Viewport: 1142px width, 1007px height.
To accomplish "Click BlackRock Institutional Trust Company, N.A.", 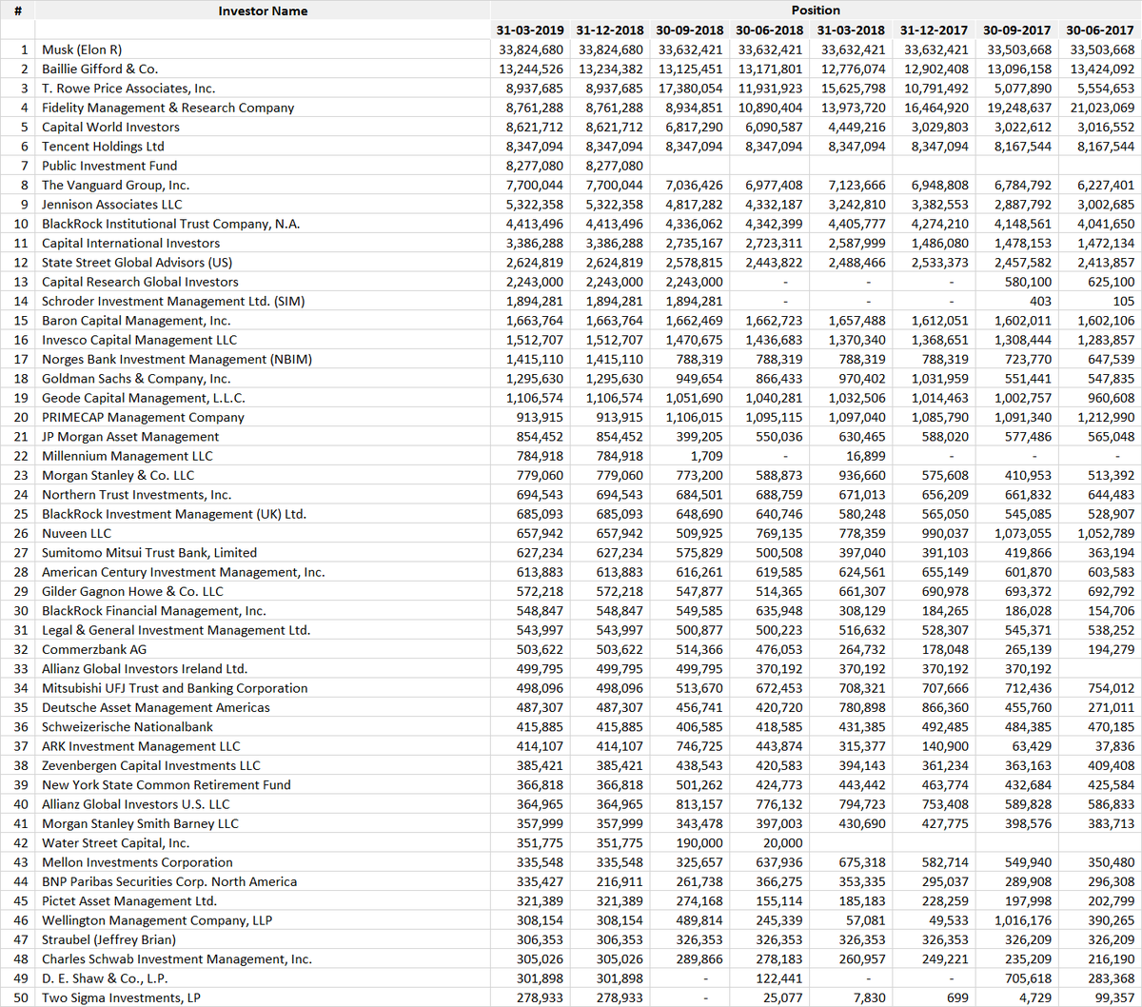I will click(171, 224).
